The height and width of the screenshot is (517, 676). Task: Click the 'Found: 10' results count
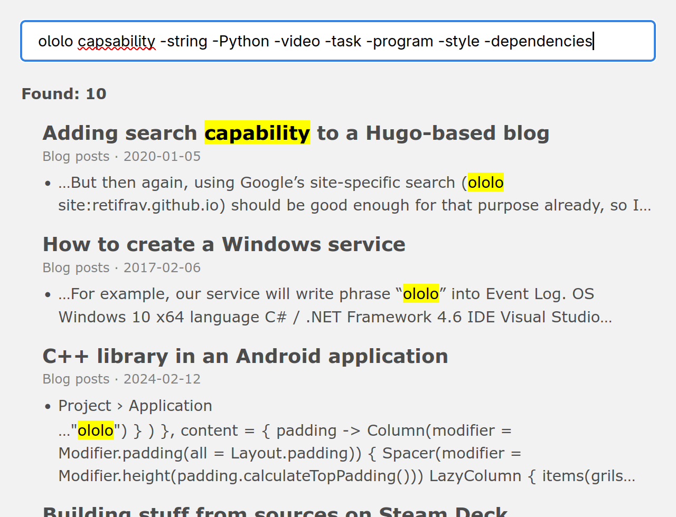(x=64, y=94)
